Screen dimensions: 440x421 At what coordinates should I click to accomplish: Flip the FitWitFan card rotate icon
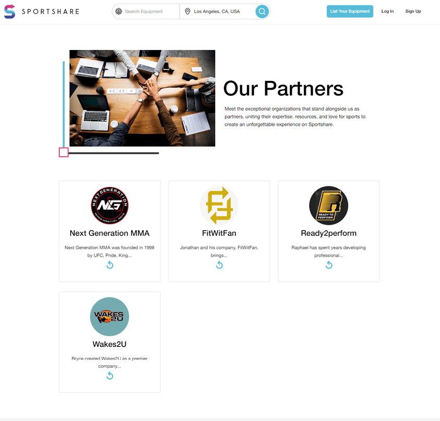pyautogui.click(x=219, y=265)
